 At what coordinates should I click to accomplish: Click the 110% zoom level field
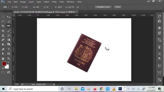pos(16,84)
